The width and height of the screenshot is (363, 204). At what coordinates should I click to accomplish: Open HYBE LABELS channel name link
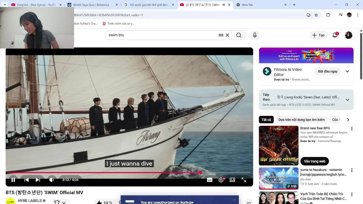[x=30, y=201]
